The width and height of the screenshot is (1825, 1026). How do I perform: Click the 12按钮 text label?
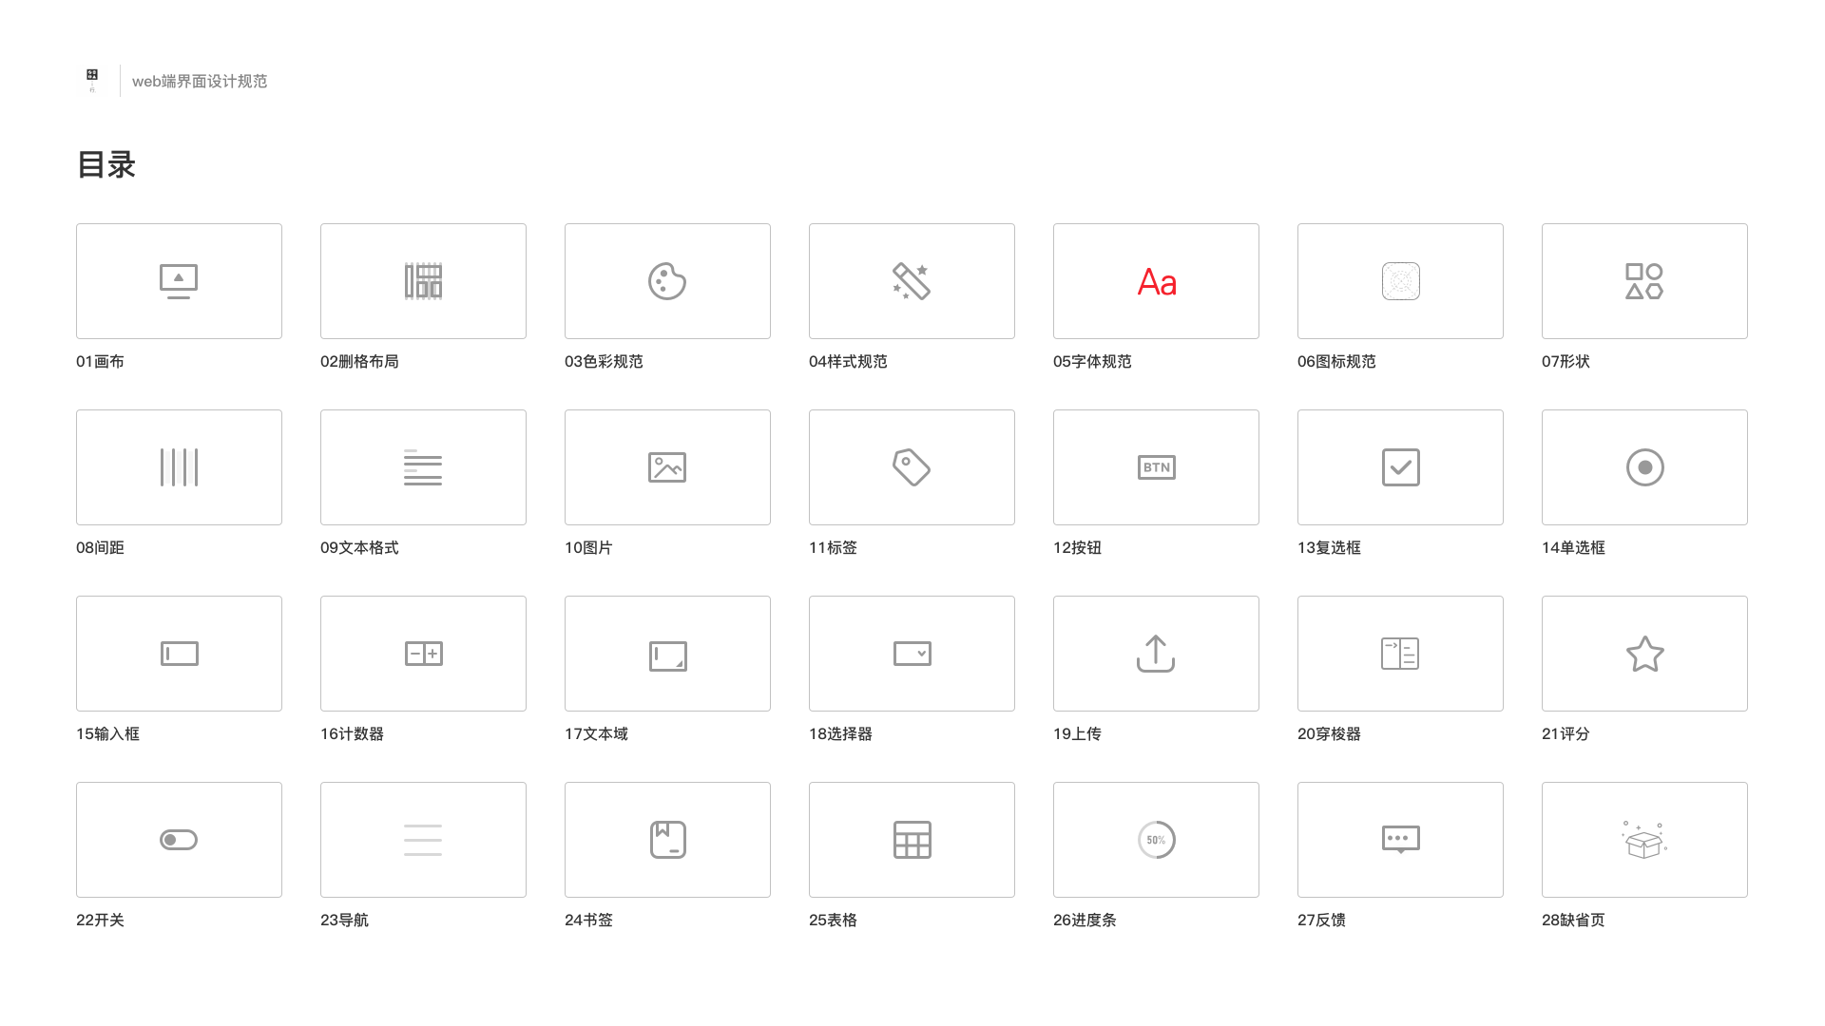point(1077,548)
